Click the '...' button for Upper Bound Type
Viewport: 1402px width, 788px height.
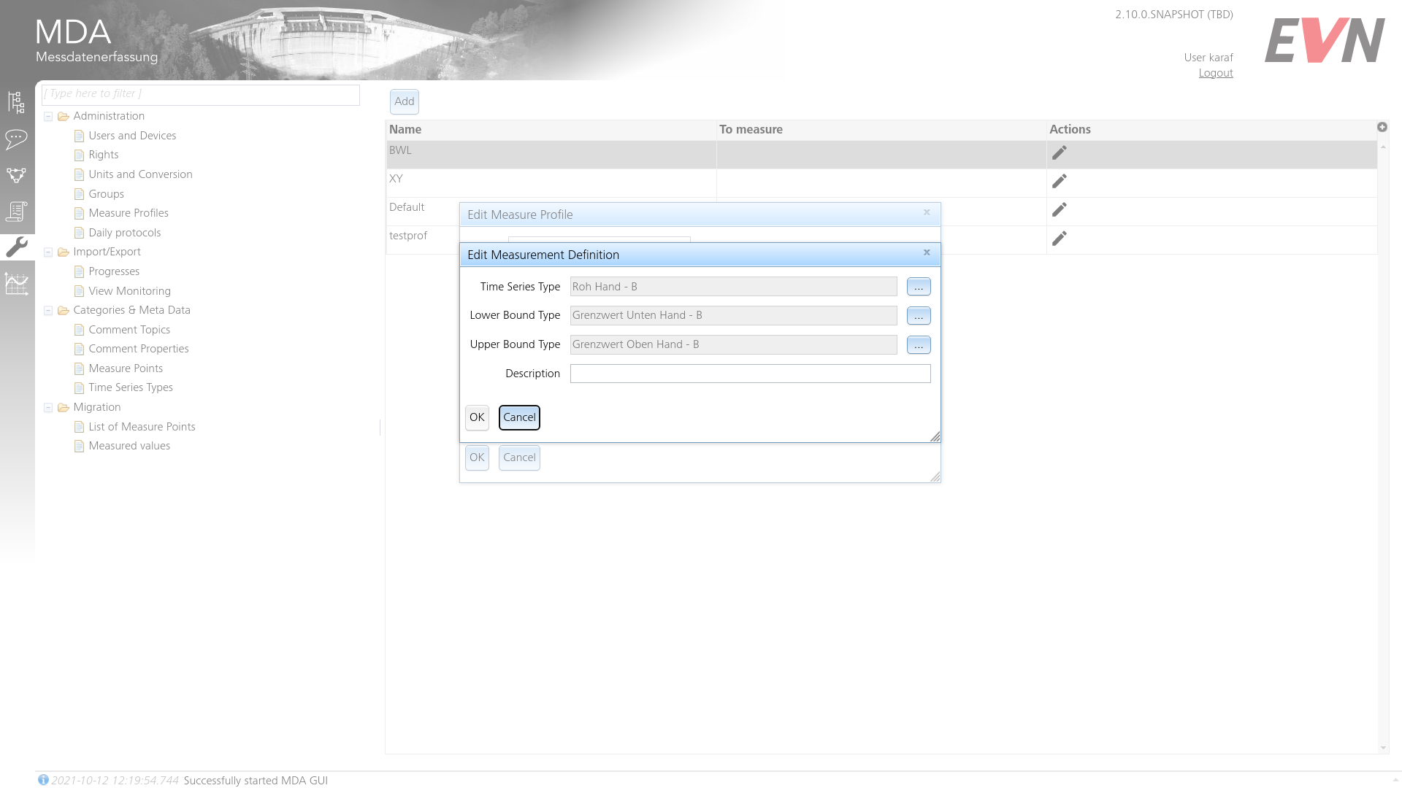point(919,344)
